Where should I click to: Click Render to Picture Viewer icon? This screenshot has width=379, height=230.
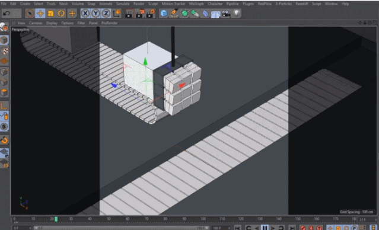click(140, 13)
